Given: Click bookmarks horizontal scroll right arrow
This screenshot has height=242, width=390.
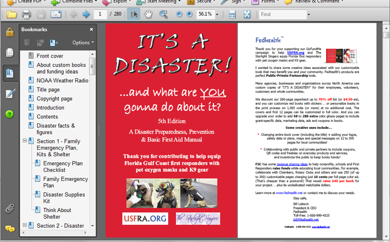Looking at the screenshot, I should [x=85, y=233].
